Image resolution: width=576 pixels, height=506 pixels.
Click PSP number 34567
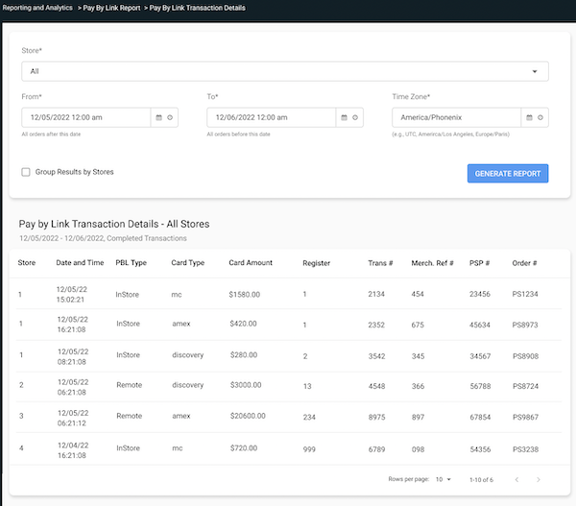[x=480, y=356]
